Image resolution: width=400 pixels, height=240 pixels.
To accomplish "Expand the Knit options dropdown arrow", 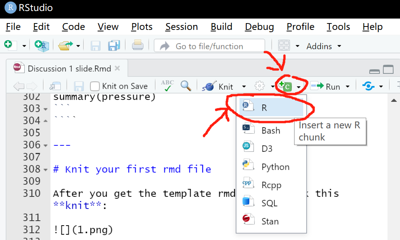I will (244, 87).
